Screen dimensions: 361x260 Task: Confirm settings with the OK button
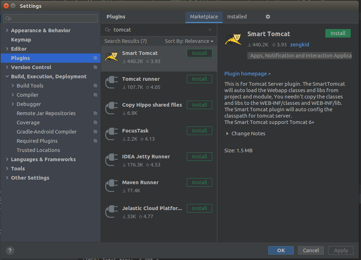click(x=281, y=250)
